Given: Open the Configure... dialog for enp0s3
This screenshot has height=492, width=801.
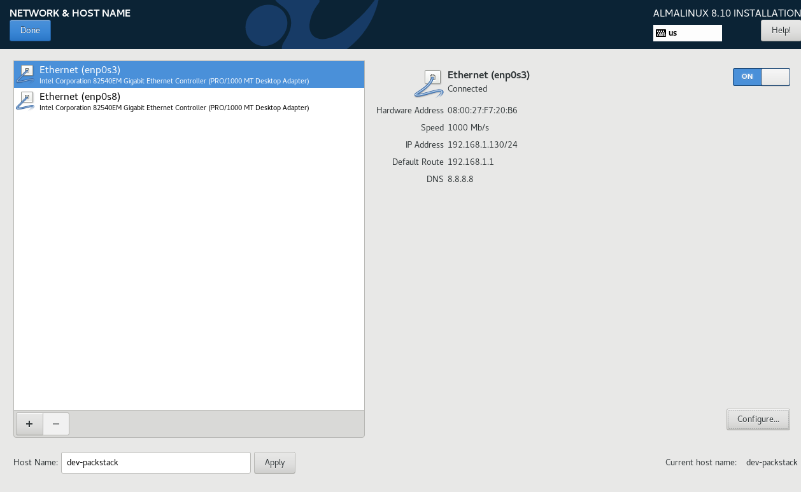Looking at the screenshot, I should [x=758, y=419].
